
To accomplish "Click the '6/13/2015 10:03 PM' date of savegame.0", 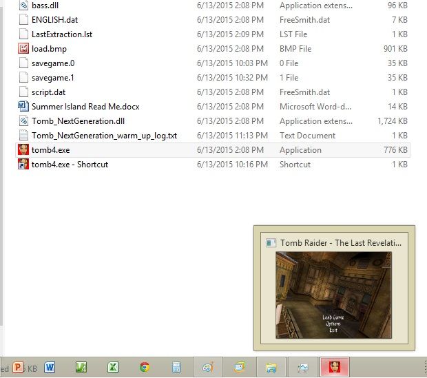I will 232,63.
